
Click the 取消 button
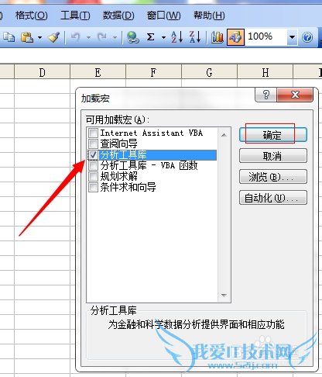click(273, 156)
